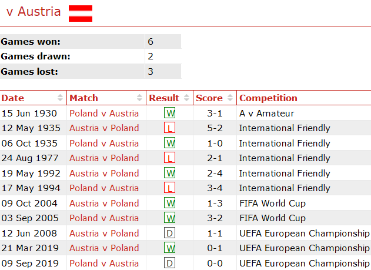Click the L result icon for 12 May 1935
Image resolution: width=371 pixels, height=270 pixels.
170,128
